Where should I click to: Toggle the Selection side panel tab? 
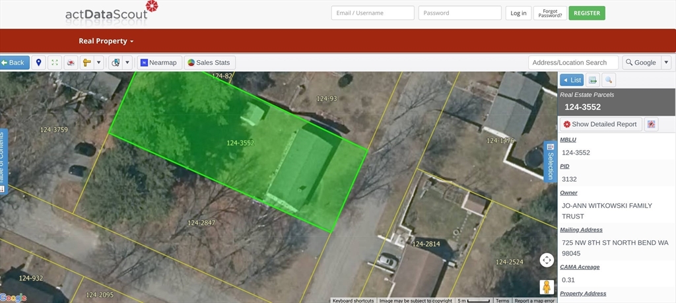pos(549,161)
